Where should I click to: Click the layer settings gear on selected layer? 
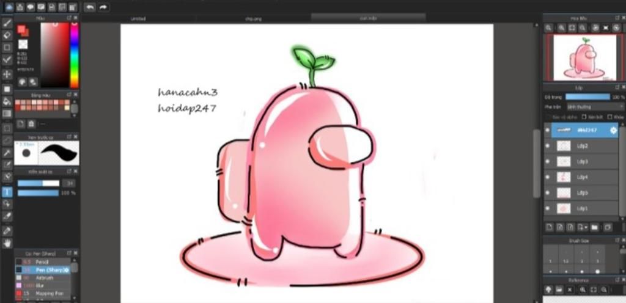[x=613, y=130]
